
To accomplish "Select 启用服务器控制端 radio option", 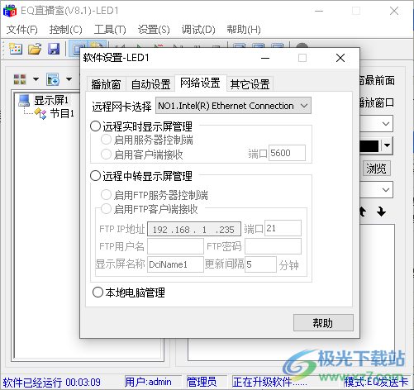I will (106, 140).
